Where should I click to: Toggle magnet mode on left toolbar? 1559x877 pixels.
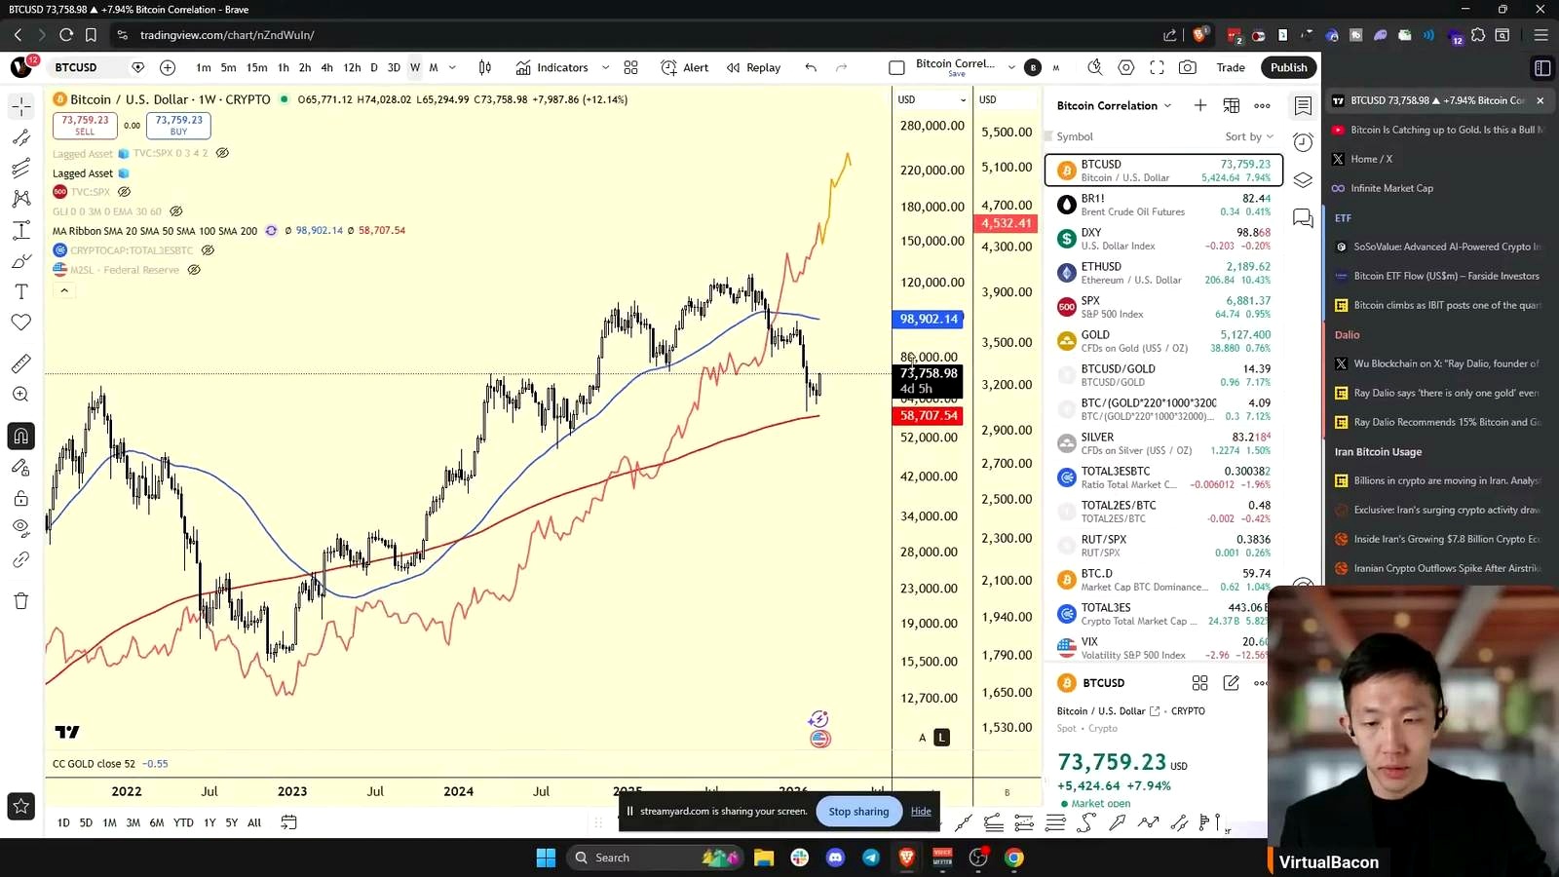tap(21, 436)
